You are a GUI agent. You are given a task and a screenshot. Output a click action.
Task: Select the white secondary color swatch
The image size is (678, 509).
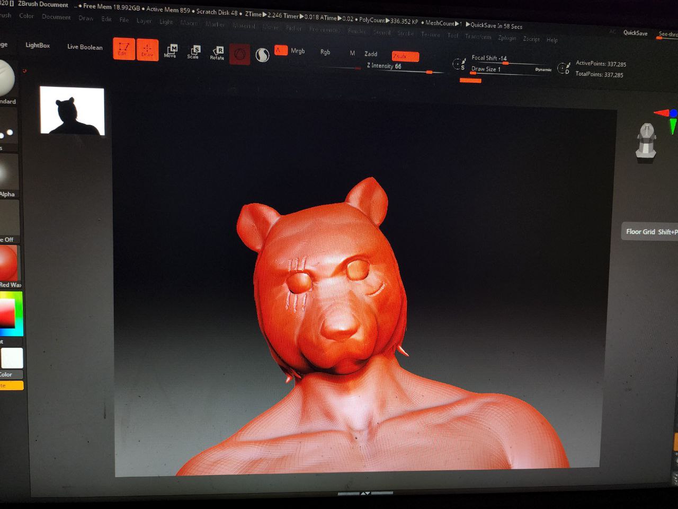(12, 358)
